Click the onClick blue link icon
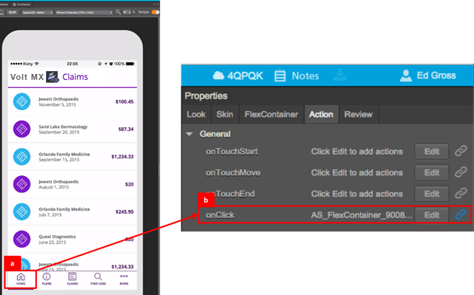 point(461,214)
